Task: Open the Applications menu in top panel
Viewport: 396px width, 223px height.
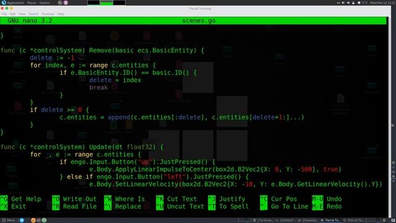Action: point(15,2)
